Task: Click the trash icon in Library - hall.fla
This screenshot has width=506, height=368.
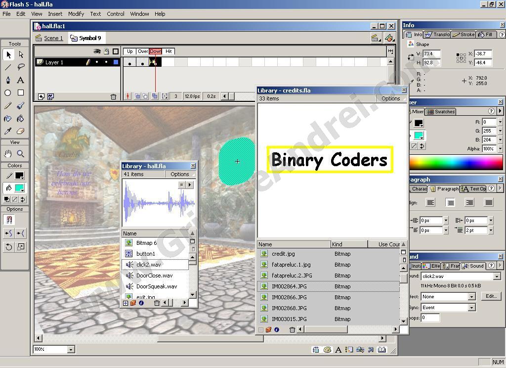Action: coord(157,303)
